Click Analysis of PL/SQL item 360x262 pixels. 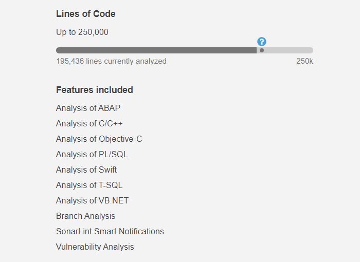92,154
